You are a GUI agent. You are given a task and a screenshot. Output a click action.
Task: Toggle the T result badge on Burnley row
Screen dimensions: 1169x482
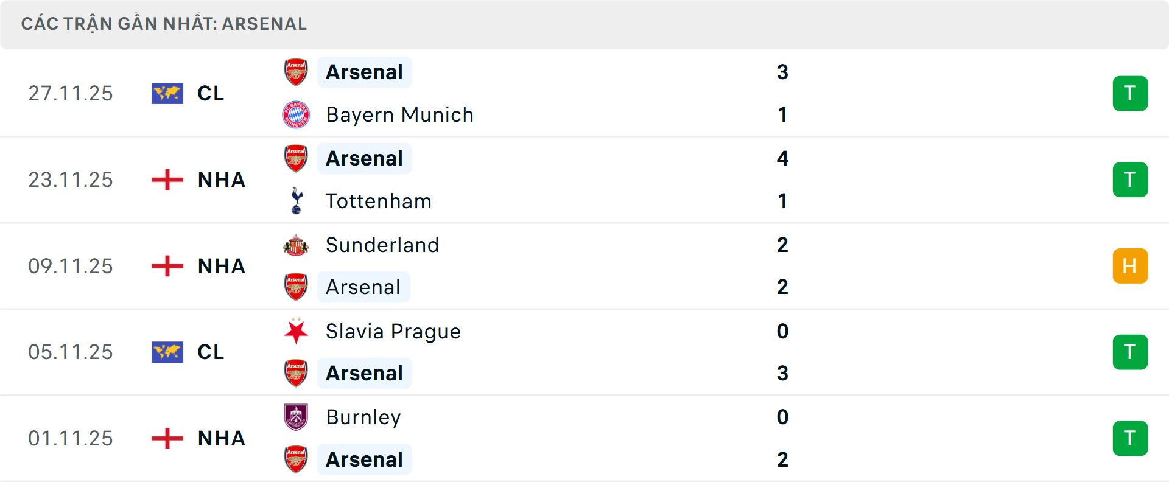coord(1130,438)
